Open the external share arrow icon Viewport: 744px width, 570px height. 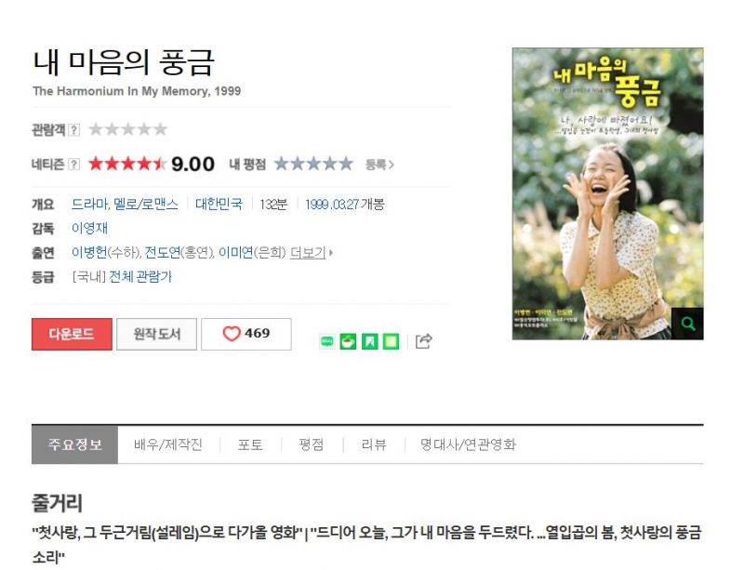coord(424,340)
